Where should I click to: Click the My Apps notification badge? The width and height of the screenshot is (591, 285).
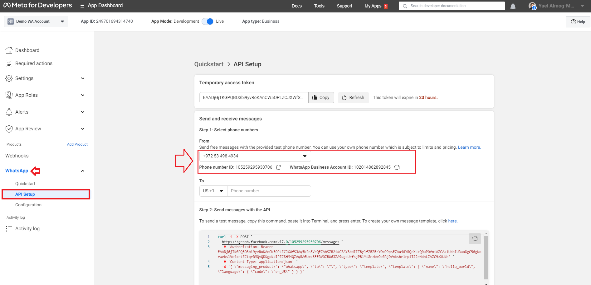click(x=386, y=6)
